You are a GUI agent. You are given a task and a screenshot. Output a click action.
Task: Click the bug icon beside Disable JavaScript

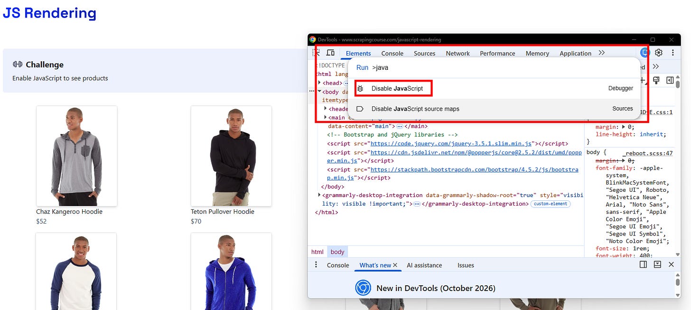pos(360,88)
